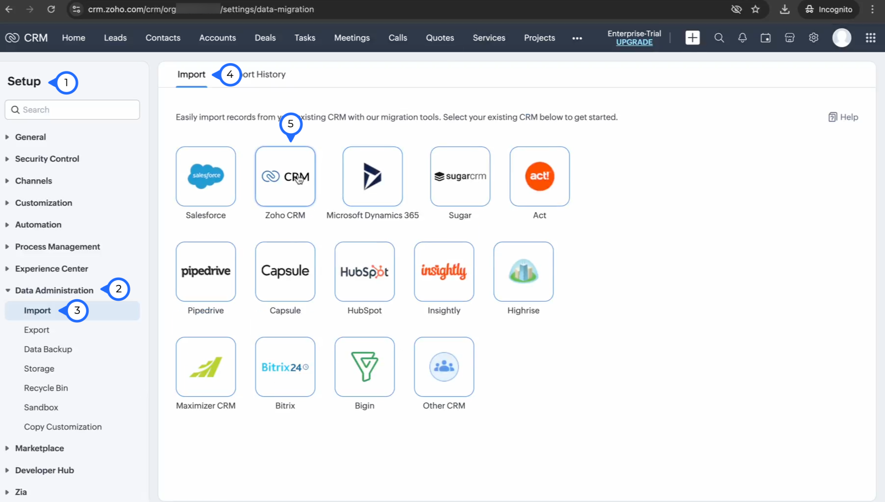Select the Sugar CRM import tile
The width and height of the screenshot is (885, 502).
460,176
